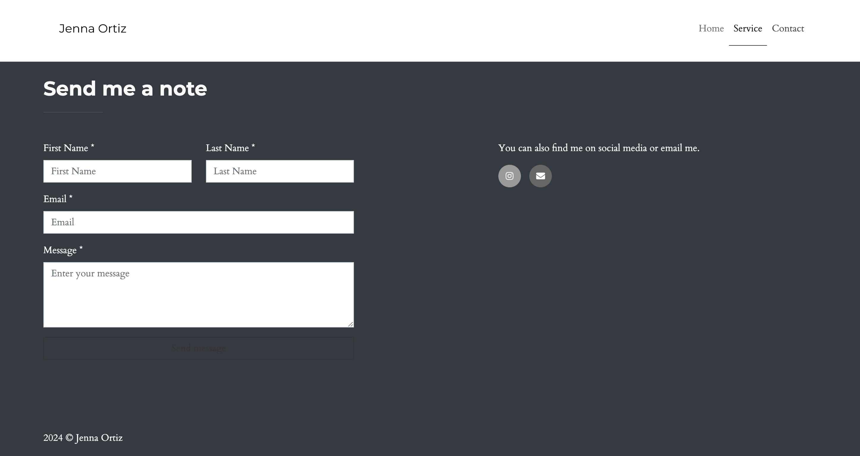
Task: Focus the First Name input field
Action: [117, 171]
